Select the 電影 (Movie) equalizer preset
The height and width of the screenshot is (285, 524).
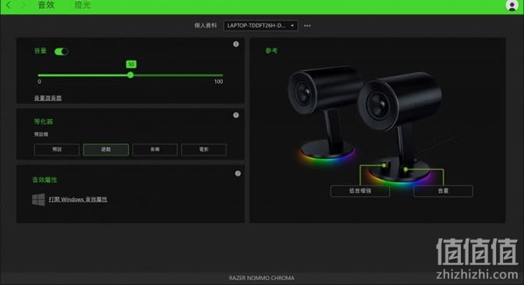tap(204, 149)
